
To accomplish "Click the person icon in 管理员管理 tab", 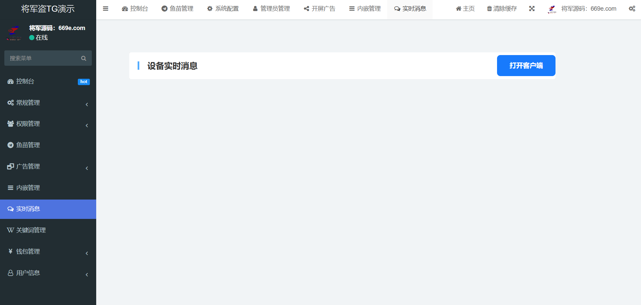I will [x=255, y=9].
